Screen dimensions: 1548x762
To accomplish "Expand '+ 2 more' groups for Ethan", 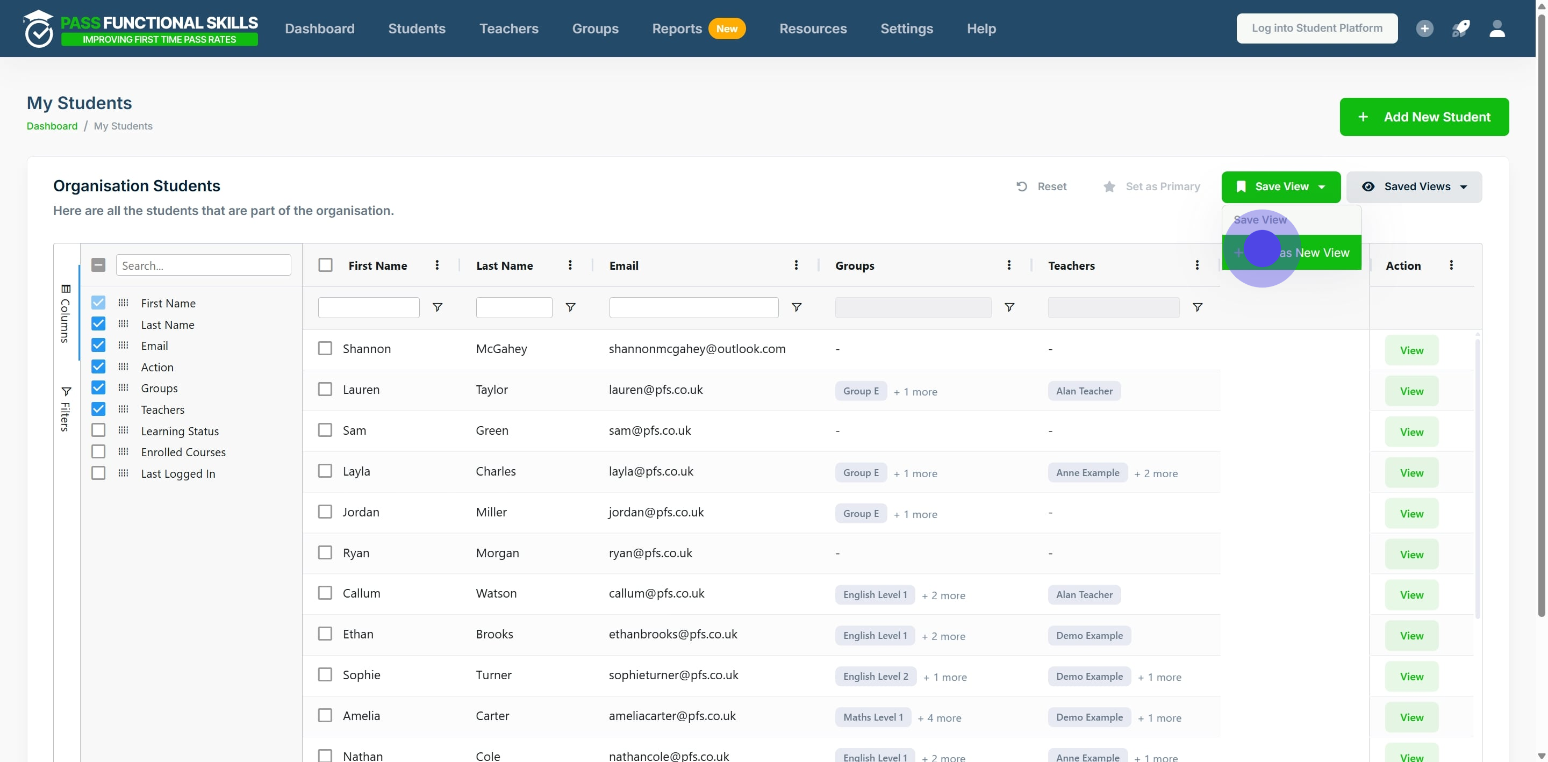I will pos(943,636).
